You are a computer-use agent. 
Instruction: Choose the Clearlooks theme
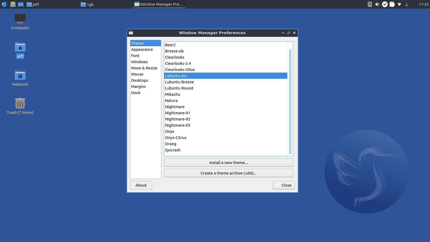pyautogui.click(x=226, y=57)
